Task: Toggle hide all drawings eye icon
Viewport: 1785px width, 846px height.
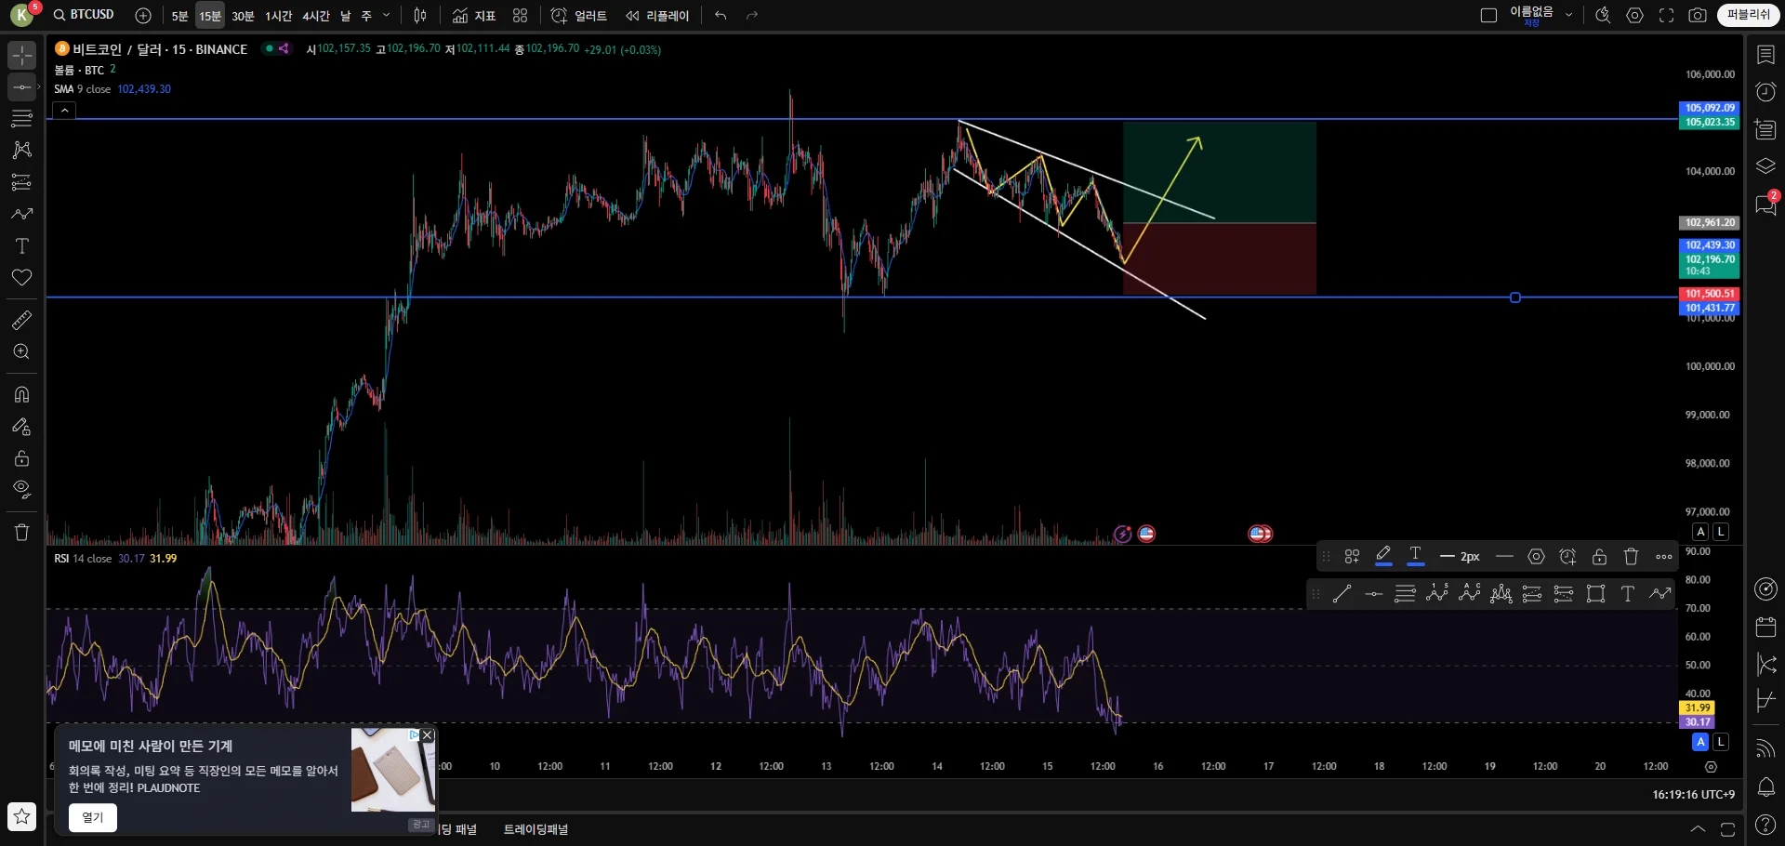Action: coord(22,489)
